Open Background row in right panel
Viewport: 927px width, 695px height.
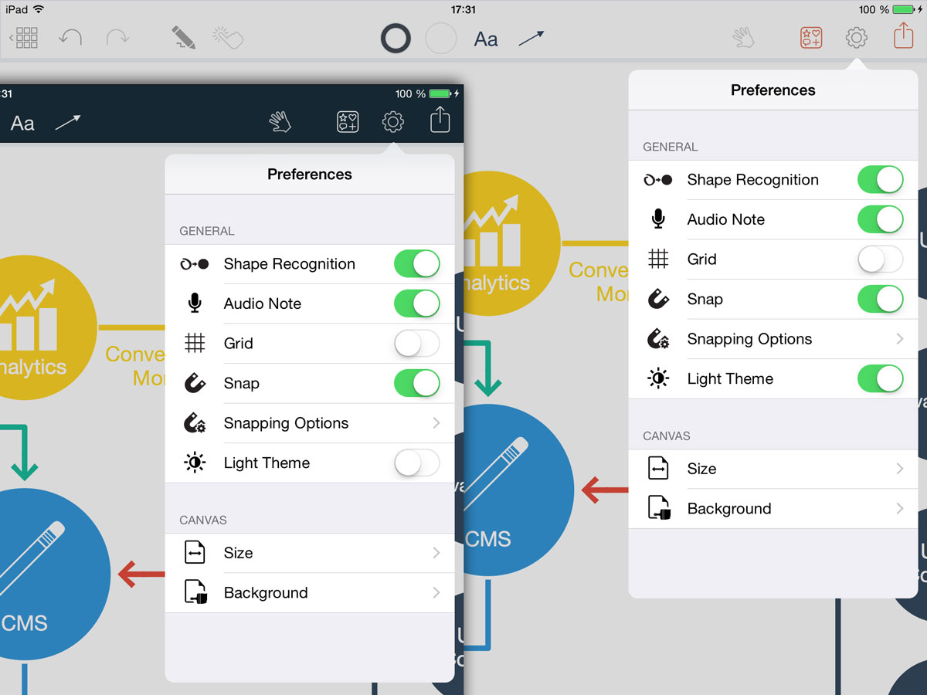point(773,509)
